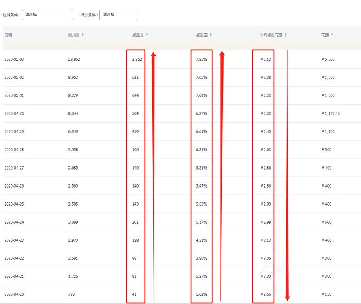Screen dimensions: 361x304
Task: Select the date cell 2020-04-25
Action: point(14,204)
